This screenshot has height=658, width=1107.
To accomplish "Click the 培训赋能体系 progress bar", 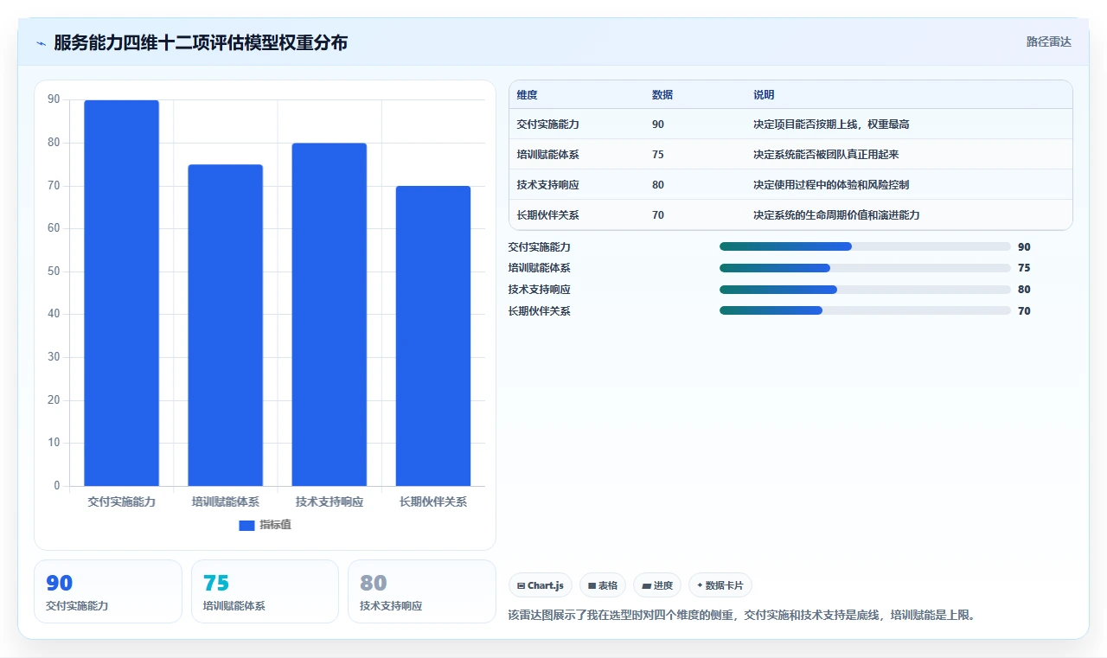I will click(x=865, y=268).
